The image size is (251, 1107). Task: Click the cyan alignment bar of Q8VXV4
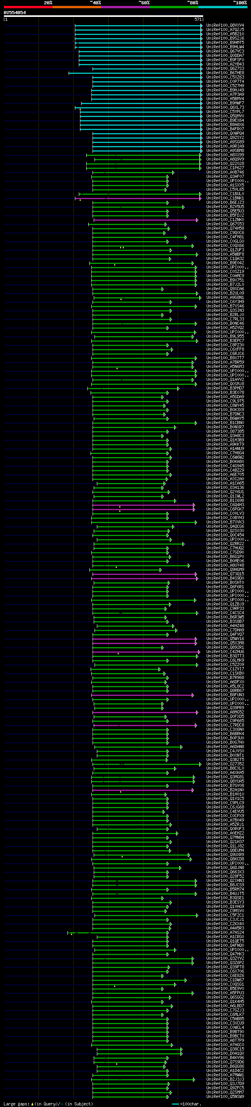tap(138, 26)
